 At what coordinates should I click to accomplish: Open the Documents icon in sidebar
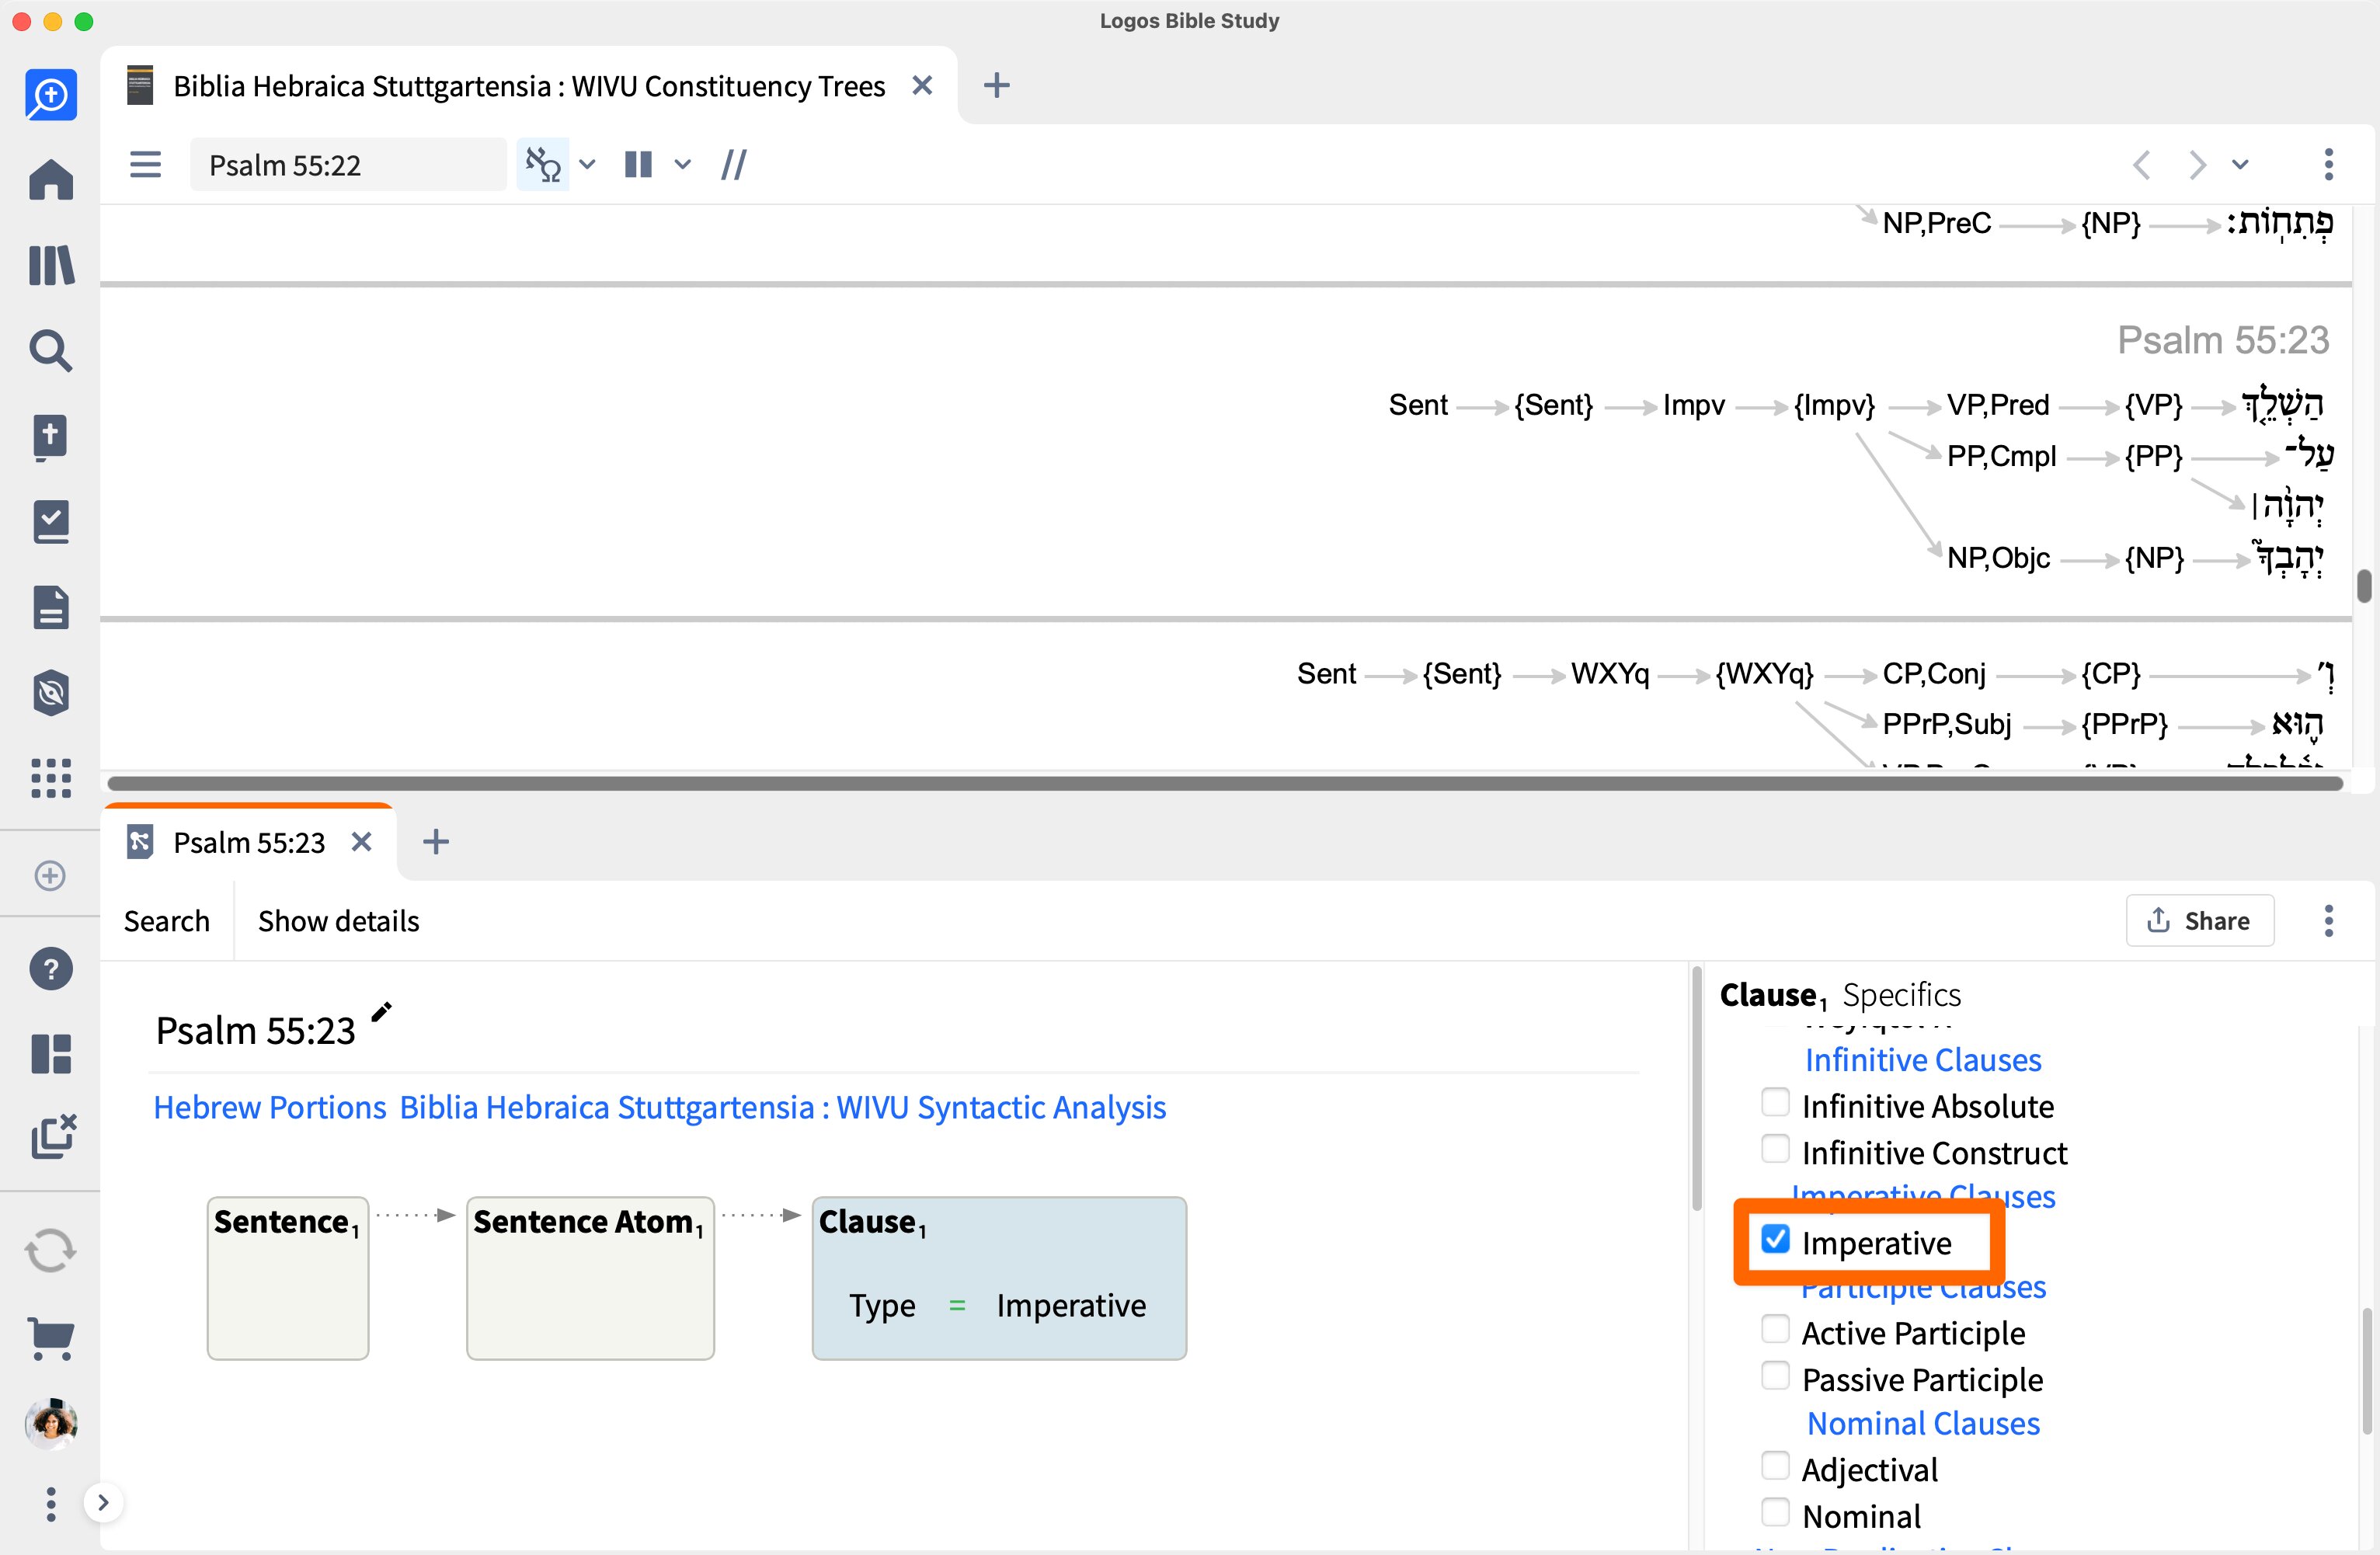51,607
